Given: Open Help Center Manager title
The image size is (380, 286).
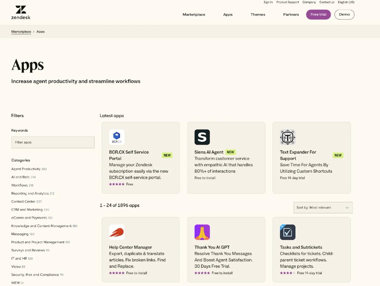Looking at the screenshot, I should click(x=130, y=247).
